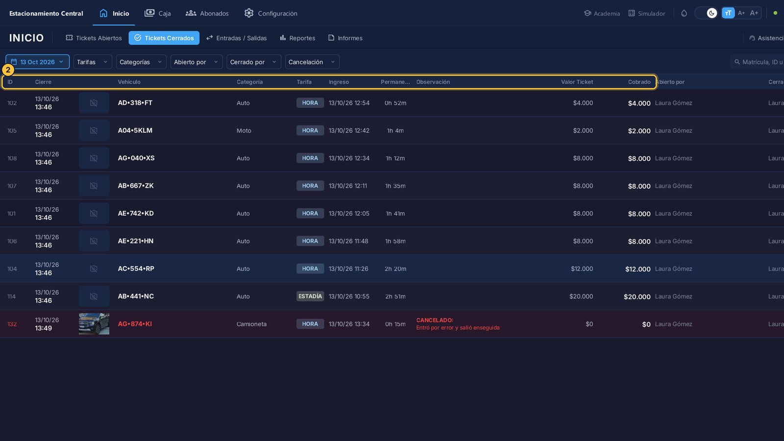
Task: Click the ESTADÍA tariff badge for AB•441•NC
Action: 310,296
